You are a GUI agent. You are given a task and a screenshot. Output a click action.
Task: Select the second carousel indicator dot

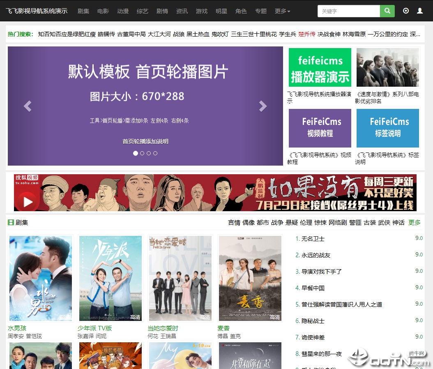pos(142,153)
